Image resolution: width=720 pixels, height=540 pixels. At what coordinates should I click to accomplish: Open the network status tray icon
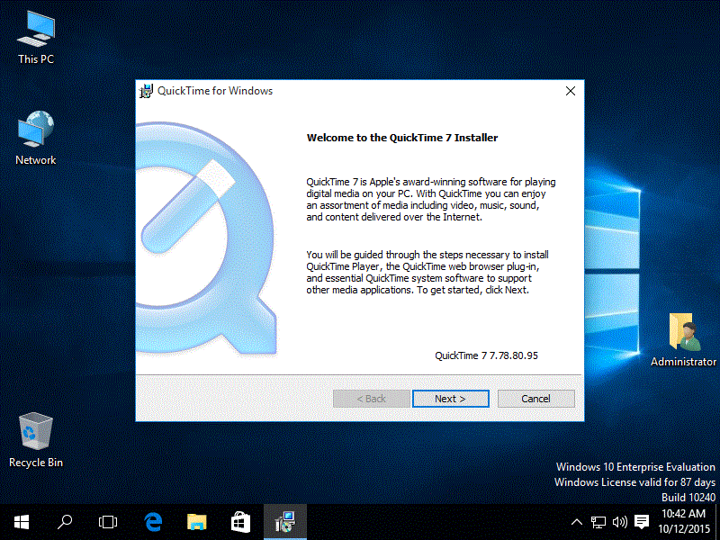pyautogui.click(x=598, y=522)
